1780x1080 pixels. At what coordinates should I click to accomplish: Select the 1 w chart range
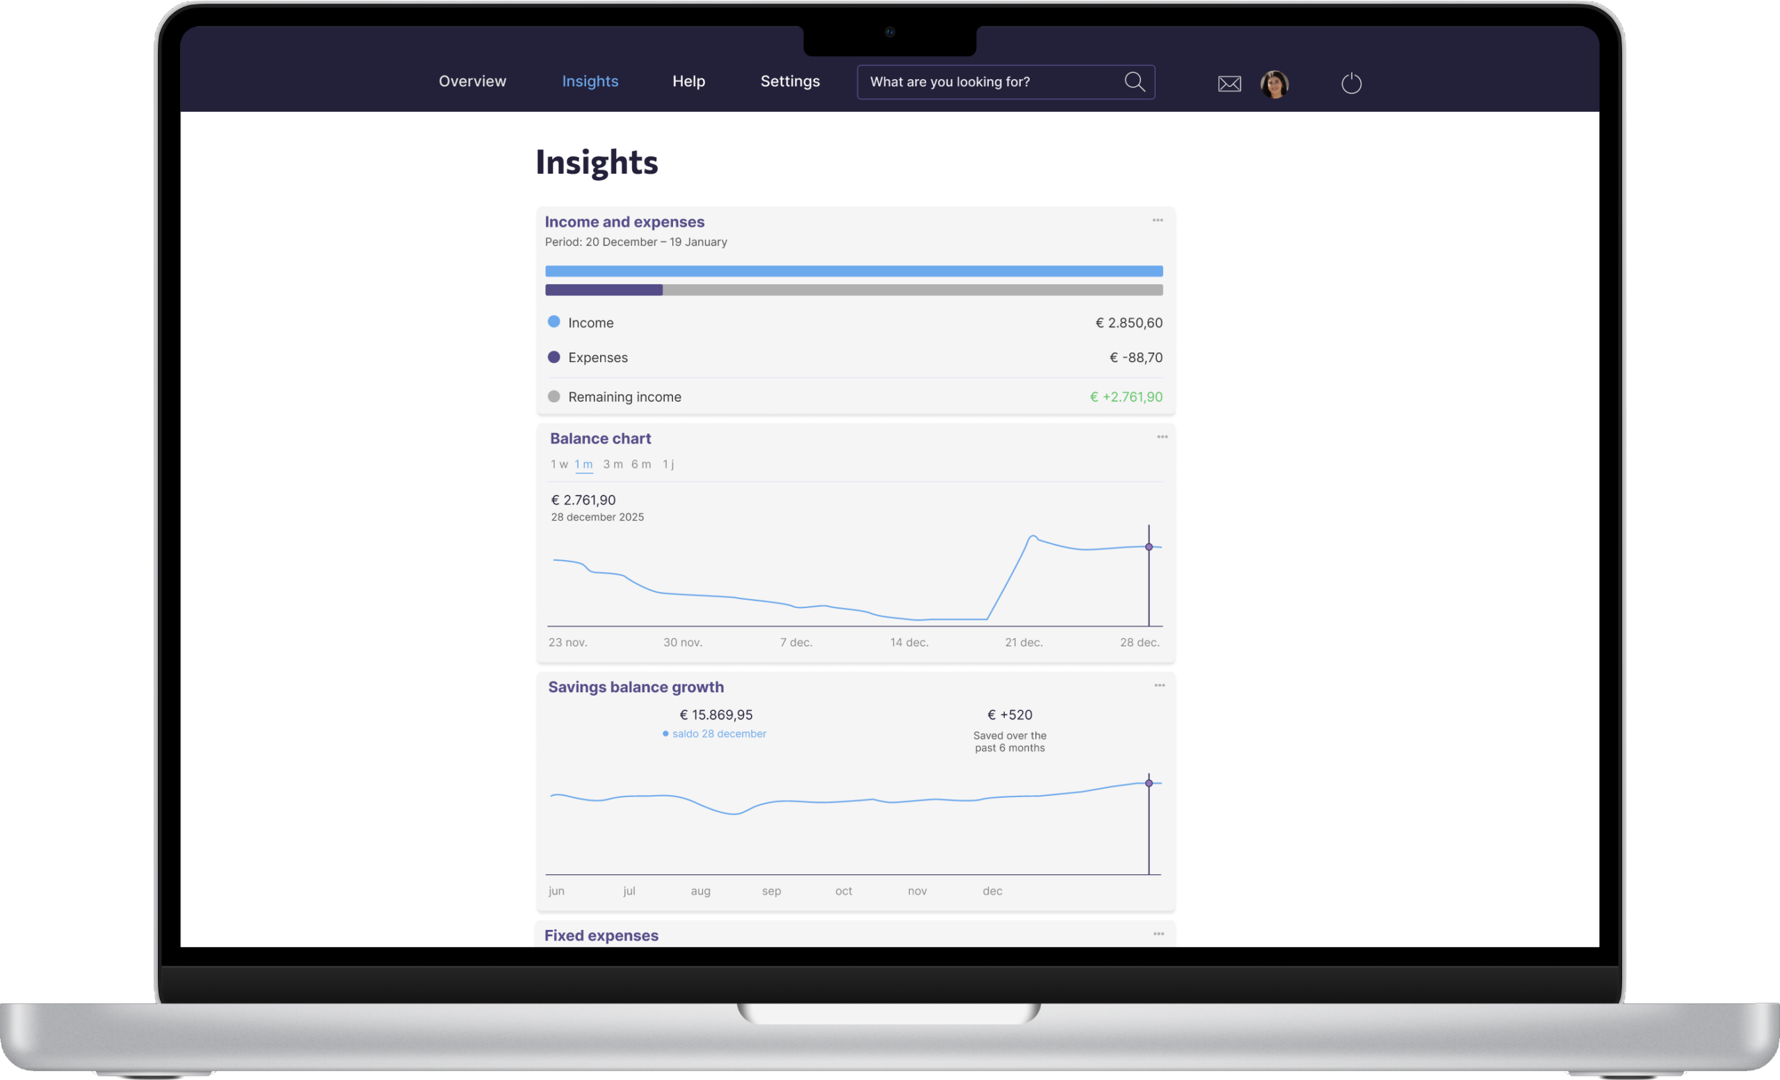coord(558,464)
